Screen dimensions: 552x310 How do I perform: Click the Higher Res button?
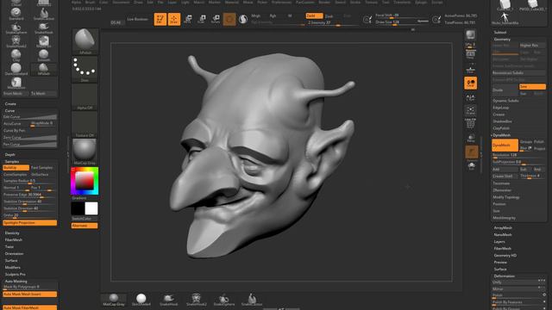[x=532, y=46]
